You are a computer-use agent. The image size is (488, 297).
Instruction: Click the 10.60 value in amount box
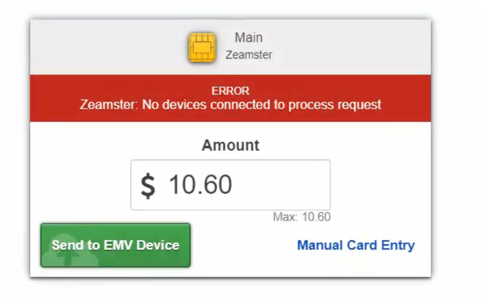point(200,185)
